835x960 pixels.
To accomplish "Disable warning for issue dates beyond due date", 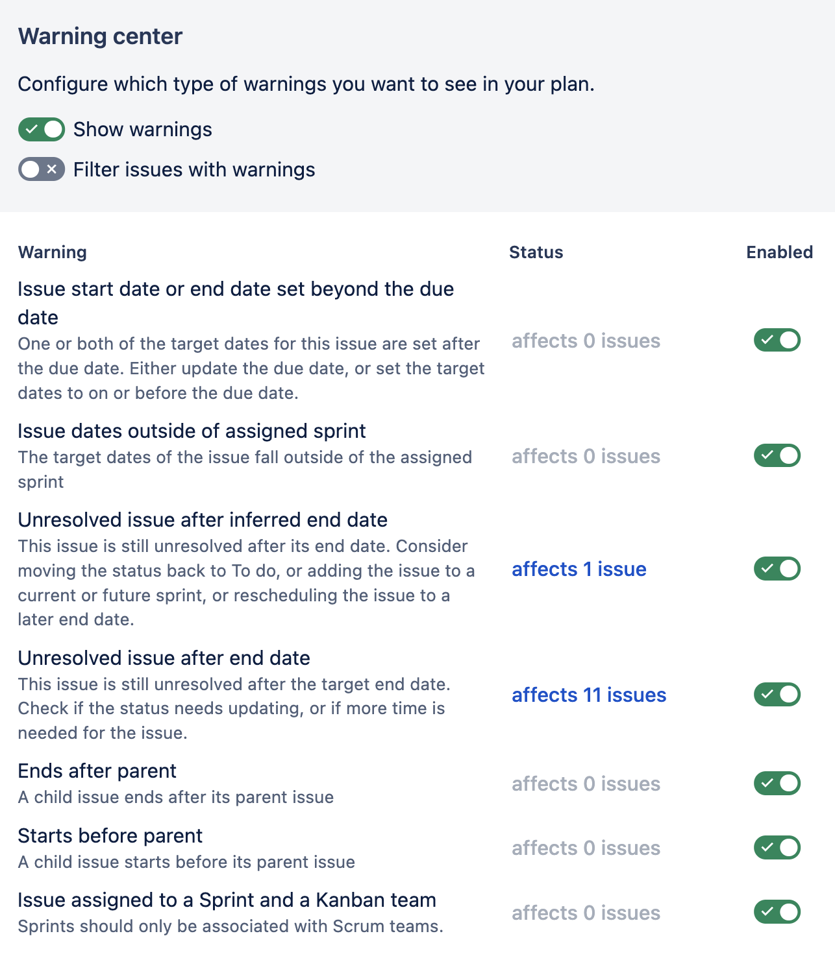I will pyautogui.click(x=777, y=339).
